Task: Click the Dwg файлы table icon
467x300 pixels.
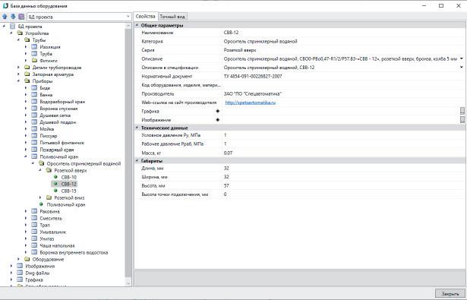Action: [20, 273]
